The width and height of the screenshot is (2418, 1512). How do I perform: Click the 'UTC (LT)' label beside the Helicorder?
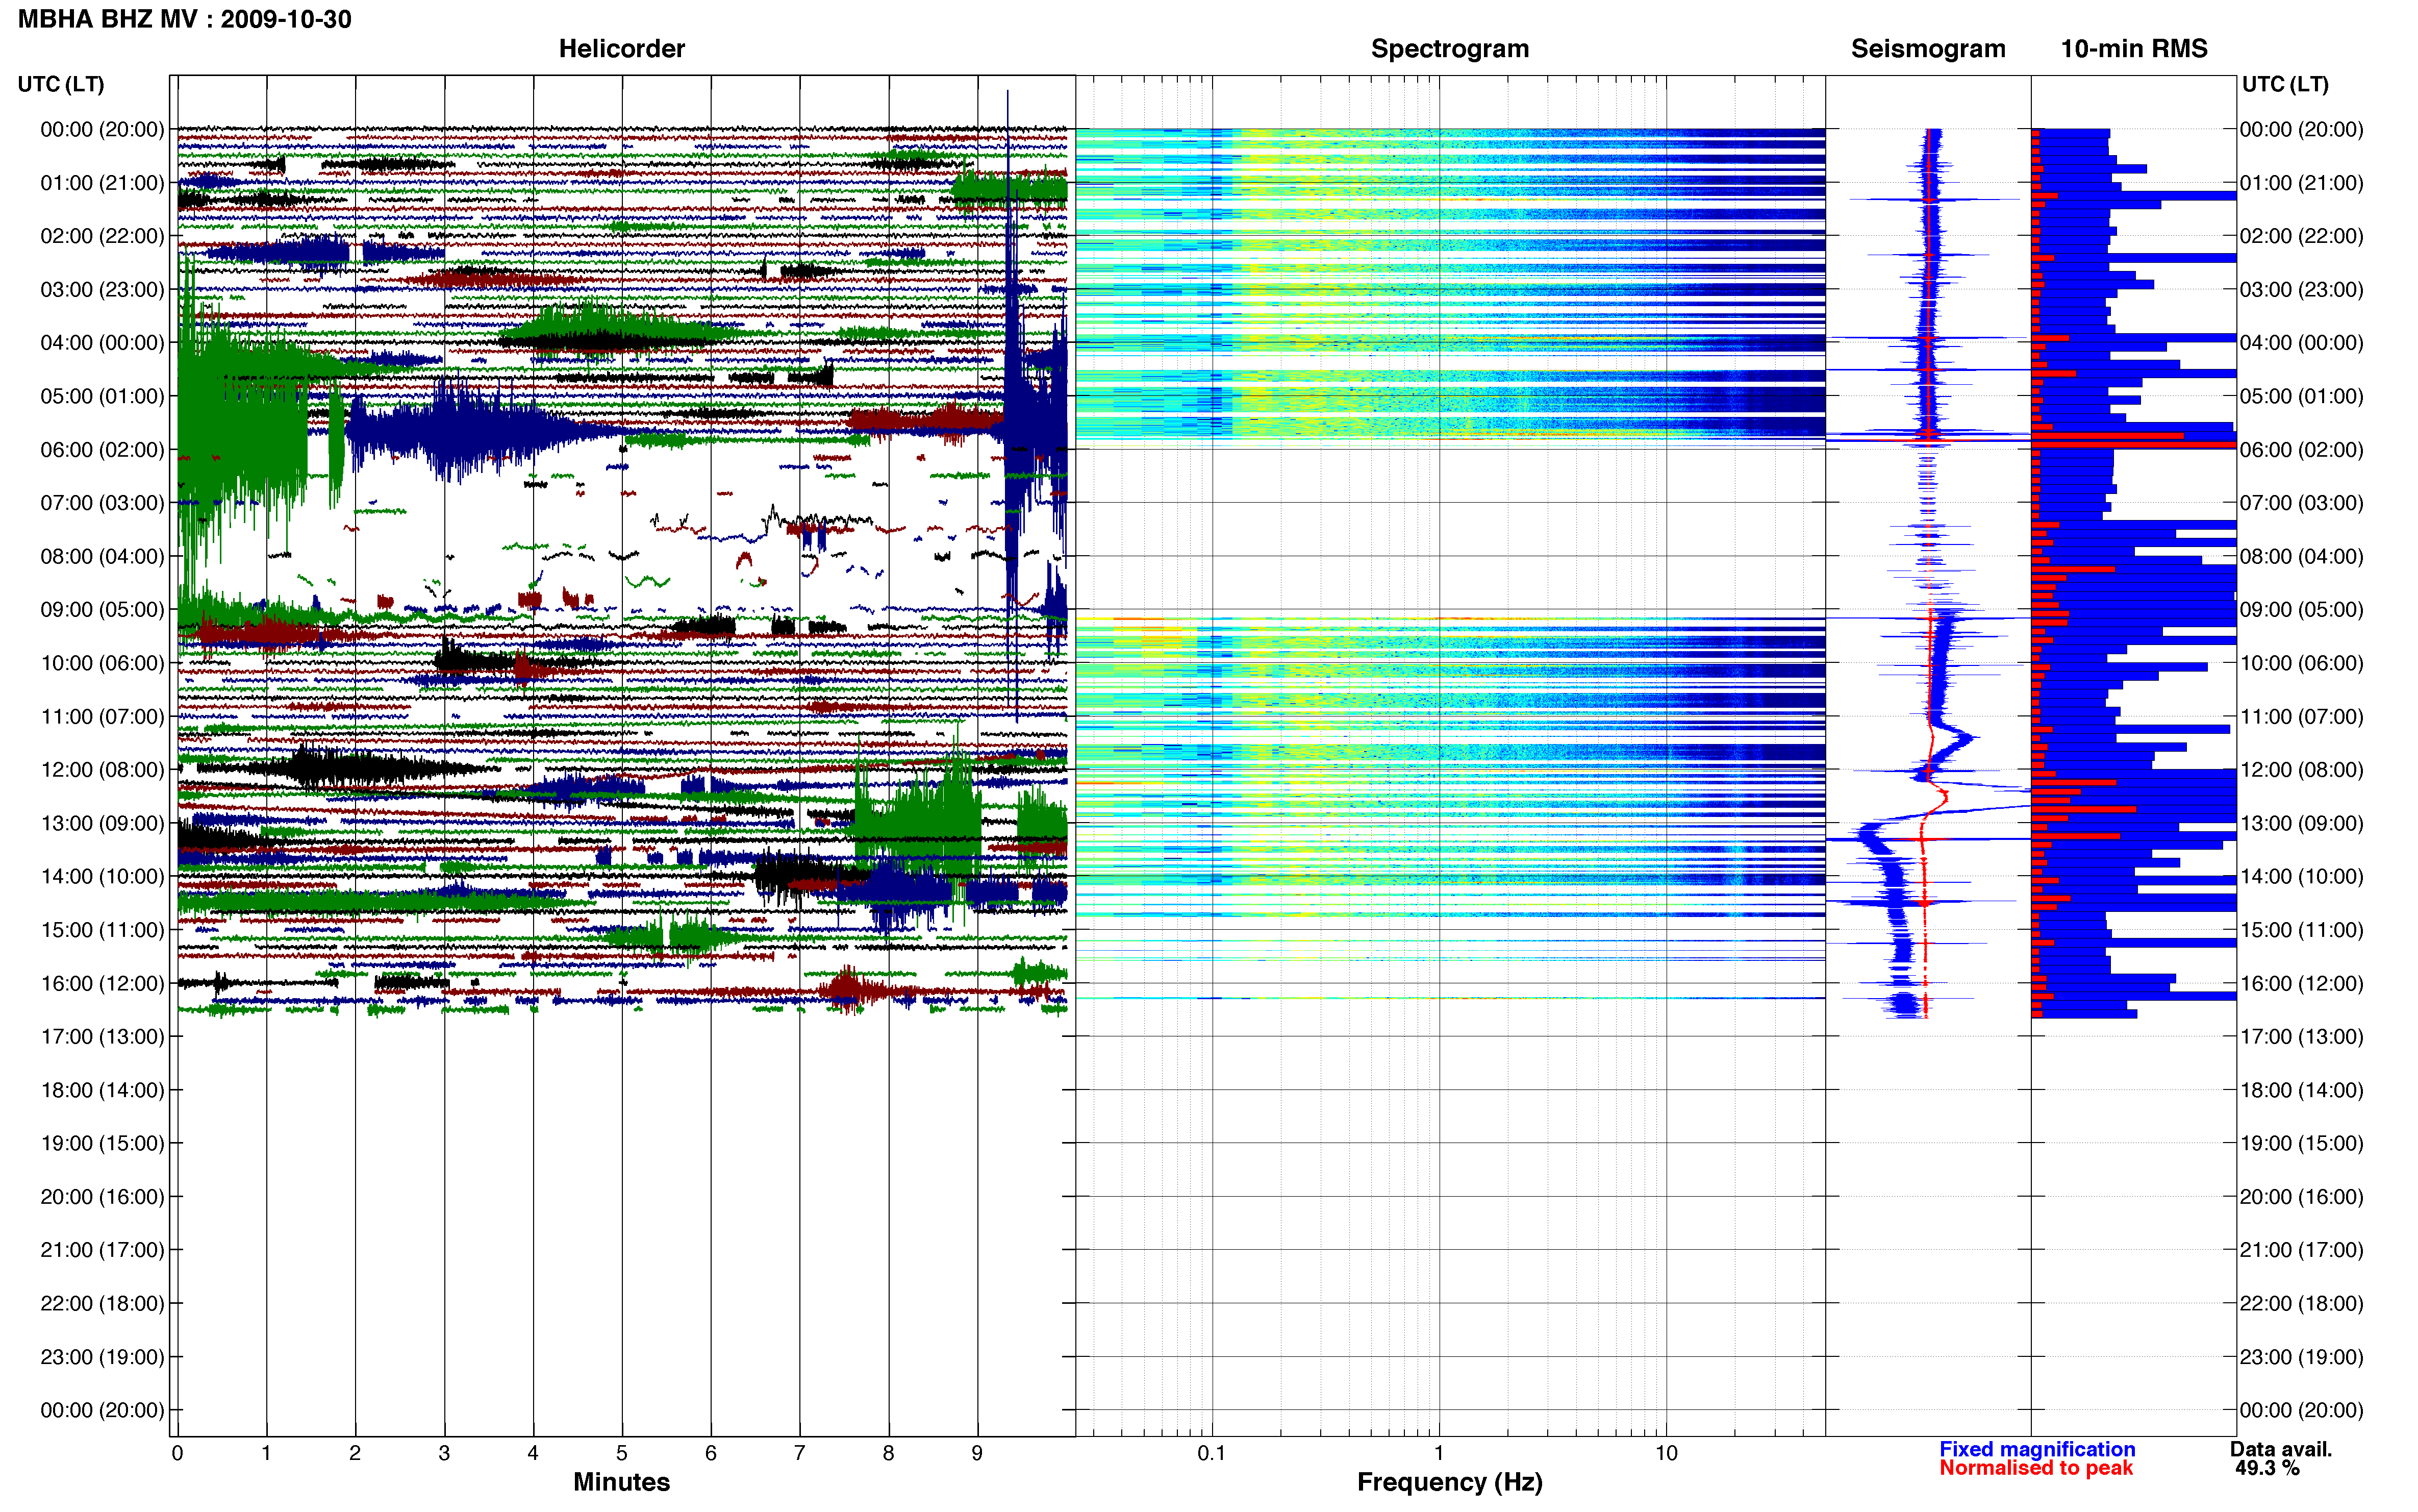click(61, 84)
